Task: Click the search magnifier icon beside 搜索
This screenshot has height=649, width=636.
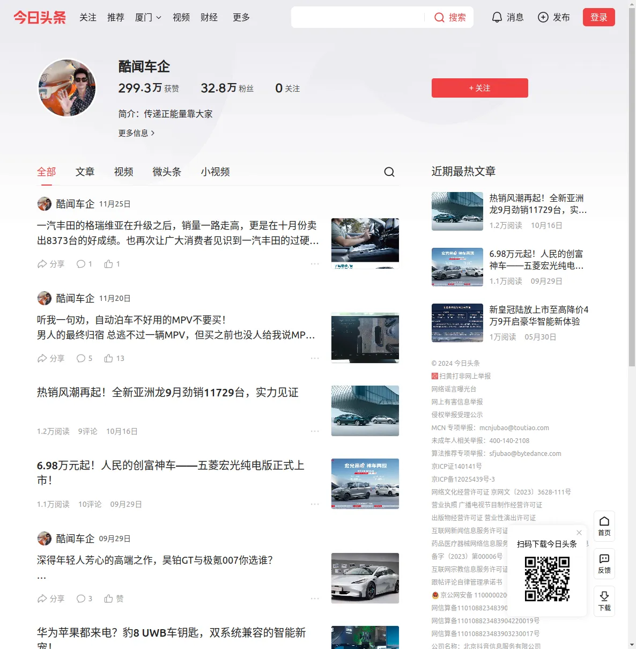Action: point(439,17)
